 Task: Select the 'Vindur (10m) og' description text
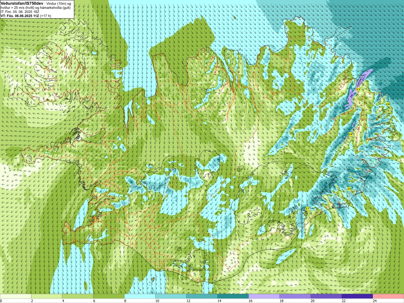pos(59,4)
